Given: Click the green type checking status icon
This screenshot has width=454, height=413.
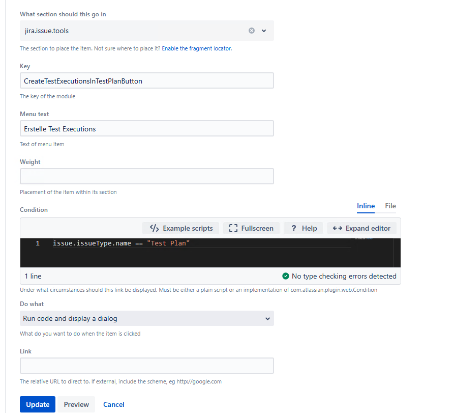Looking at the screenshot, I should (x=286, y=276).
